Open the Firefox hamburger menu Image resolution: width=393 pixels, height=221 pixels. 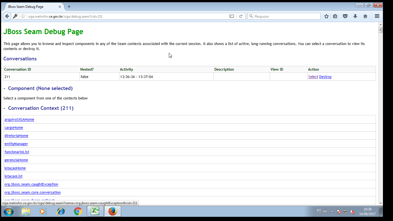coord(377,16)
